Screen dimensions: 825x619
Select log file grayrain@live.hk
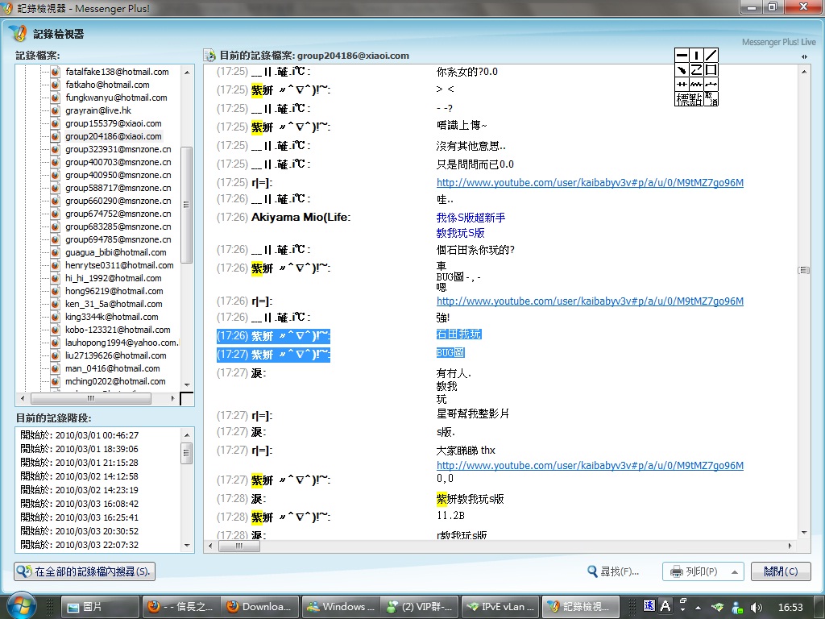click(97, 110)
